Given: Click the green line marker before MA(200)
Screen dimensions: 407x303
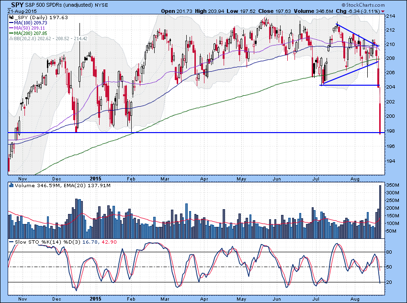Looking at the screenshot, I should pos(11,33).
